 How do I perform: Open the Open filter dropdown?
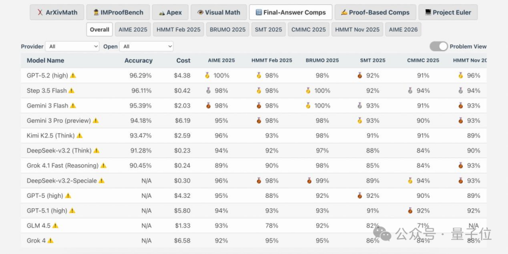[146, 46]
